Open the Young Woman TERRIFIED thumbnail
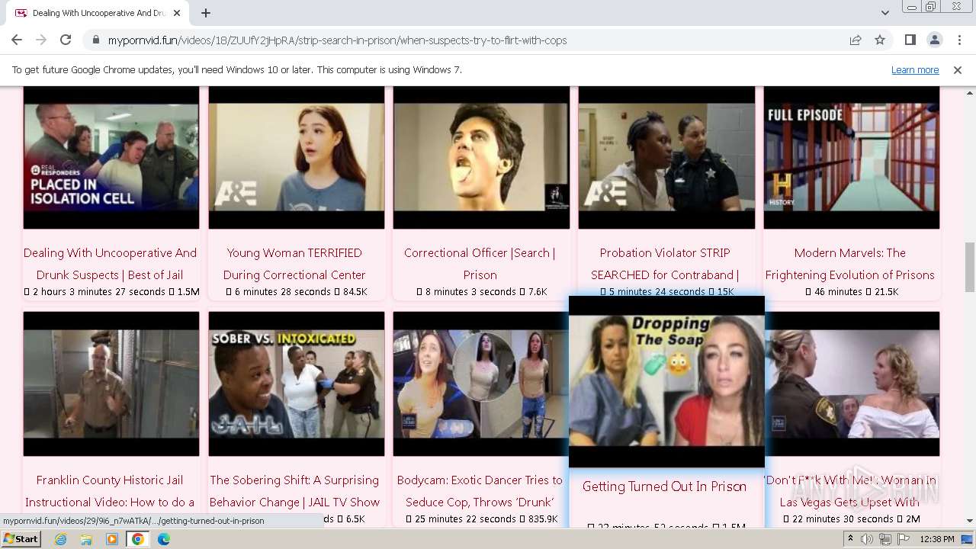Image resolution: width=976 pixels, height=549 pixels. [297, 157]
